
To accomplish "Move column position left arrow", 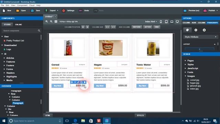I will tap(83, 27).
